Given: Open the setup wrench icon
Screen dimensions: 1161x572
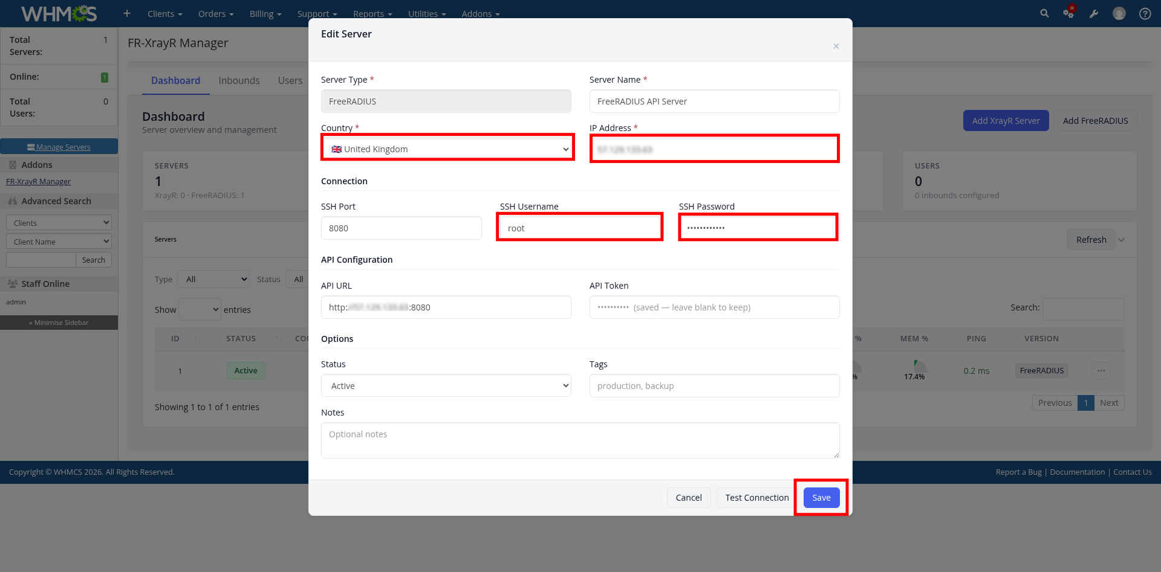Looking at the screenshot, I should (1094, 13).
